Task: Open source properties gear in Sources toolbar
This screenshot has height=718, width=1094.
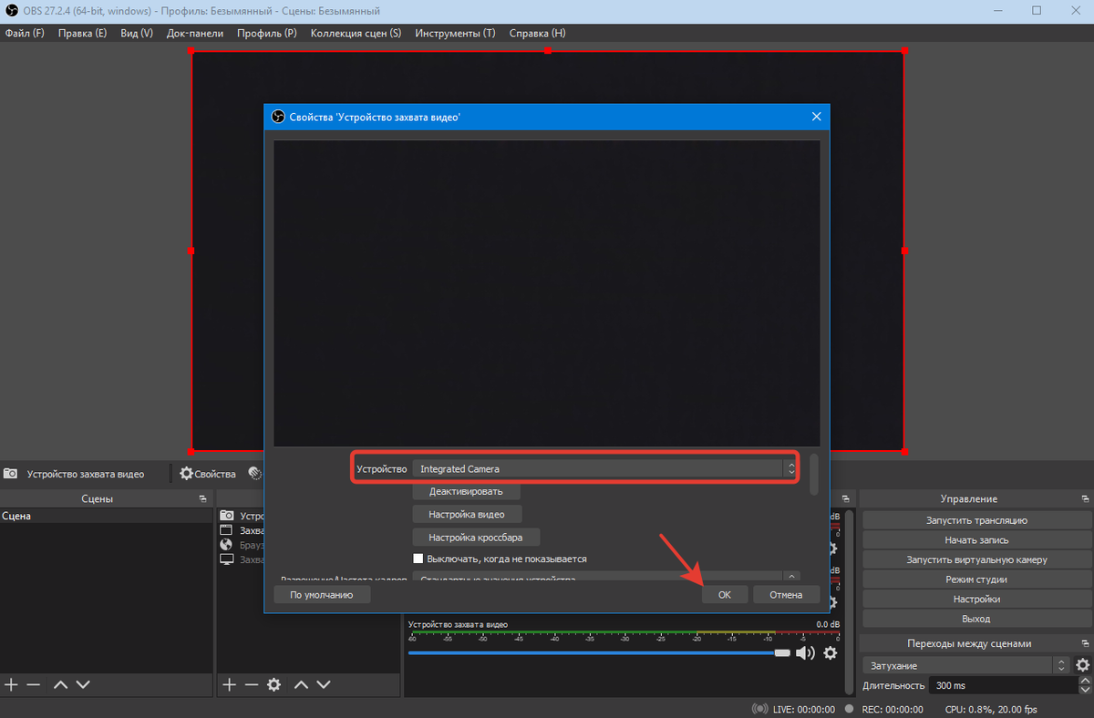Action: [x=273, y=684]
